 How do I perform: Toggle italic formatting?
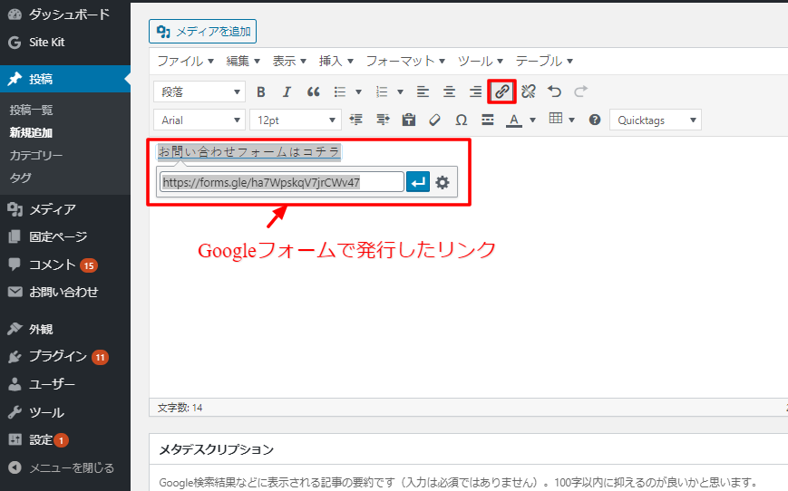coord(287,91)
